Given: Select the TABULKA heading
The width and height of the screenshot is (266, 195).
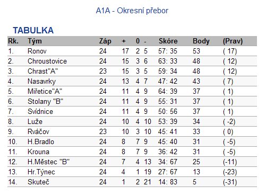Looking at the screenshot, I should (33, 30).
